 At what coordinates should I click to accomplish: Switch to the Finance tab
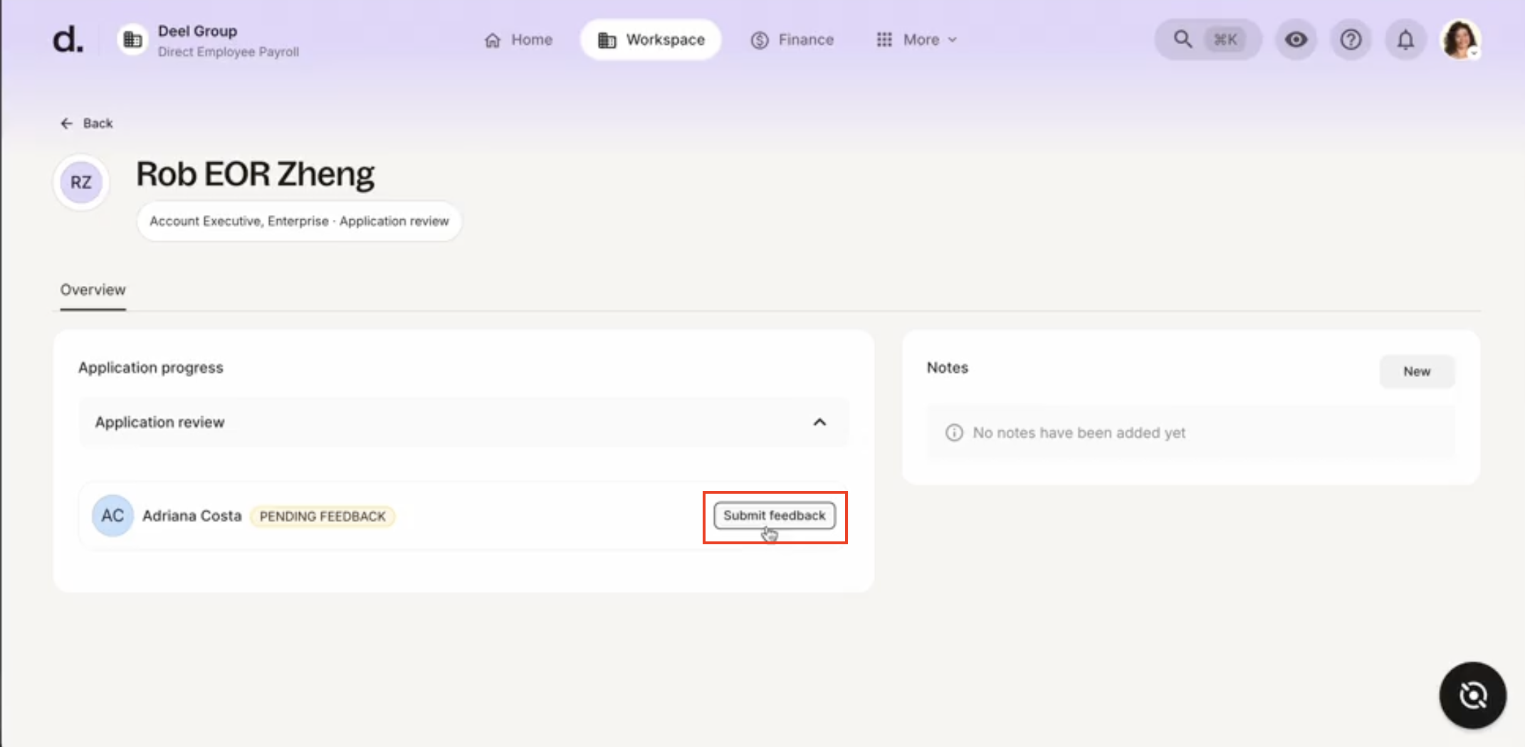pyautogui.click(x=792, y=40)
